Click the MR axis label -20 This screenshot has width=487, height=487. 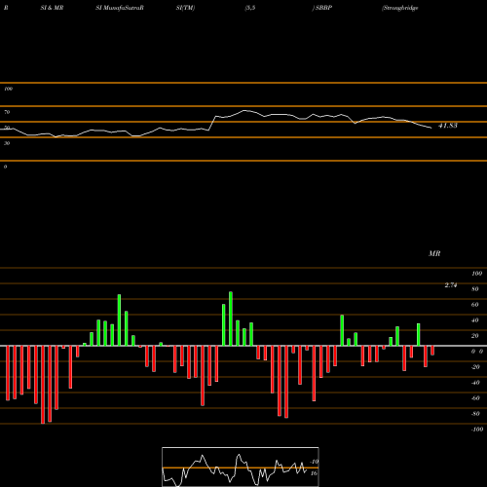coord(475,367)
